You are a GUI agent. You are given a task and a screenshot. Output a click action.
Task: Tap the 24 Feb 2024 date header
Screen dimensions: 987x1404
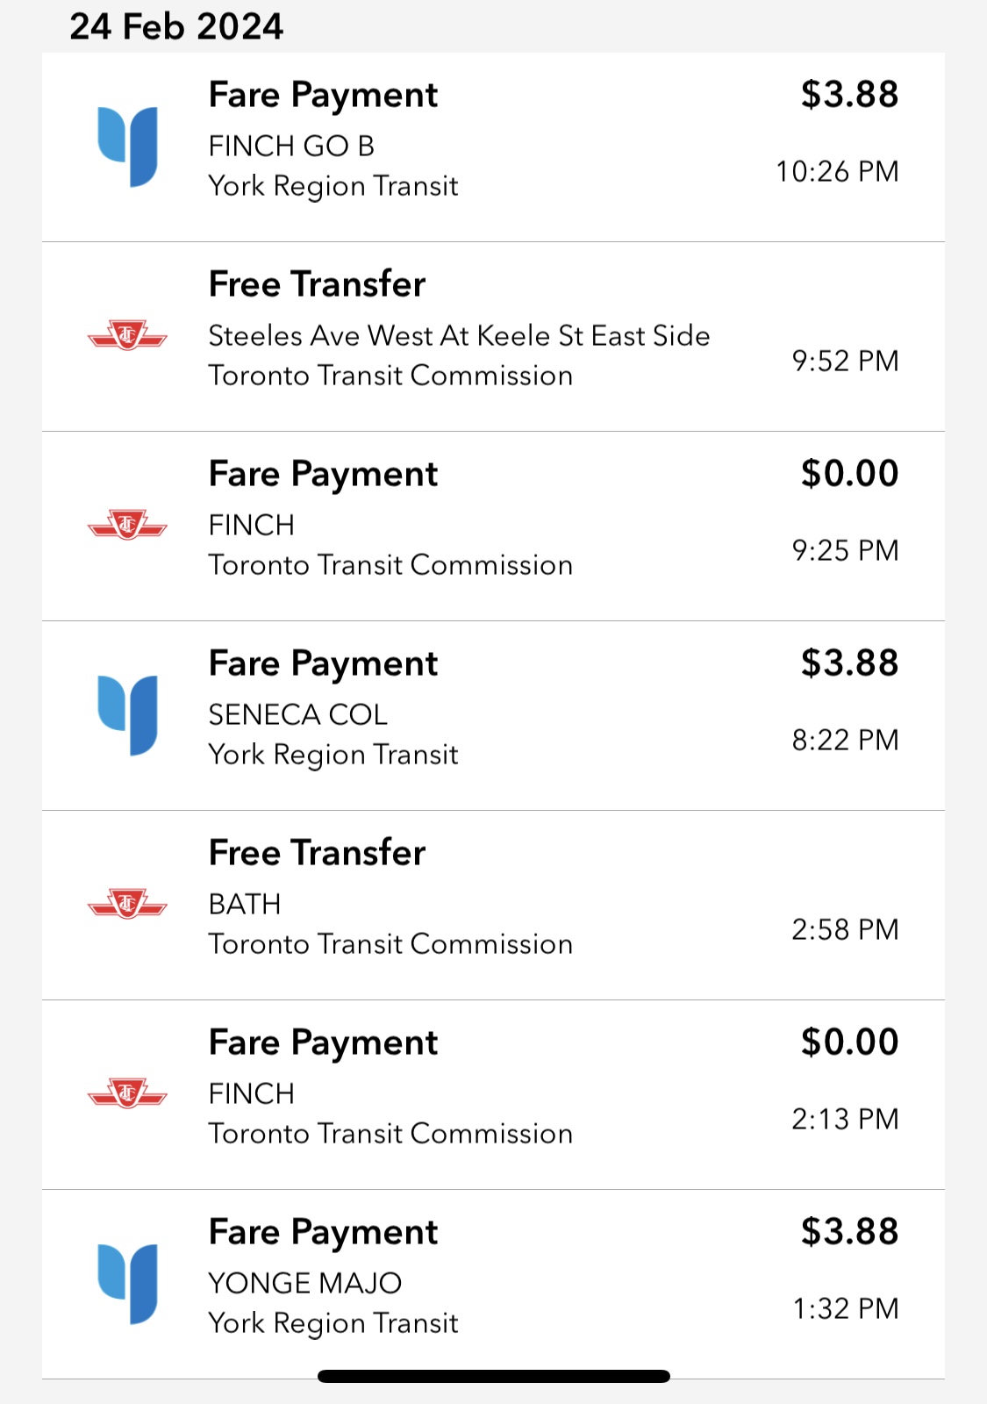176,26
